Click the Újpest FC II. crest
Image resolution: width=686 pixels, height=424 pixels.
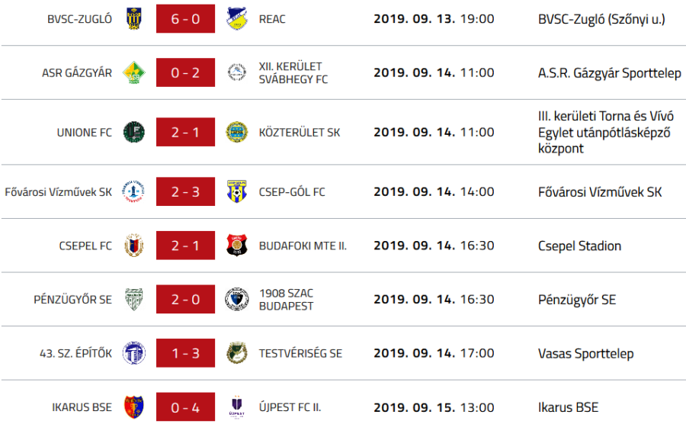[x=236, y=407]
